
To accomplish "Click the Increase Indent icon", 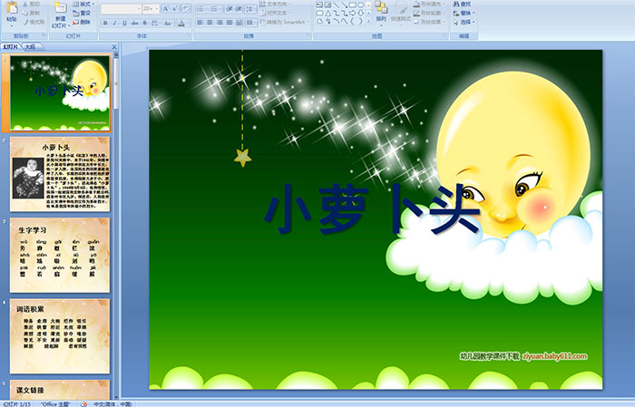I will [239, 9].
